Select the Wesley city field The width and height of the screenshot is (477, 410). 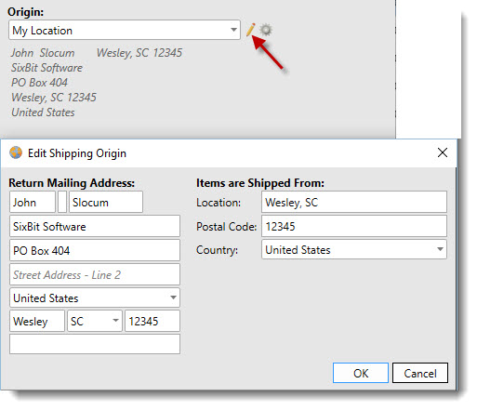point(37,321)
